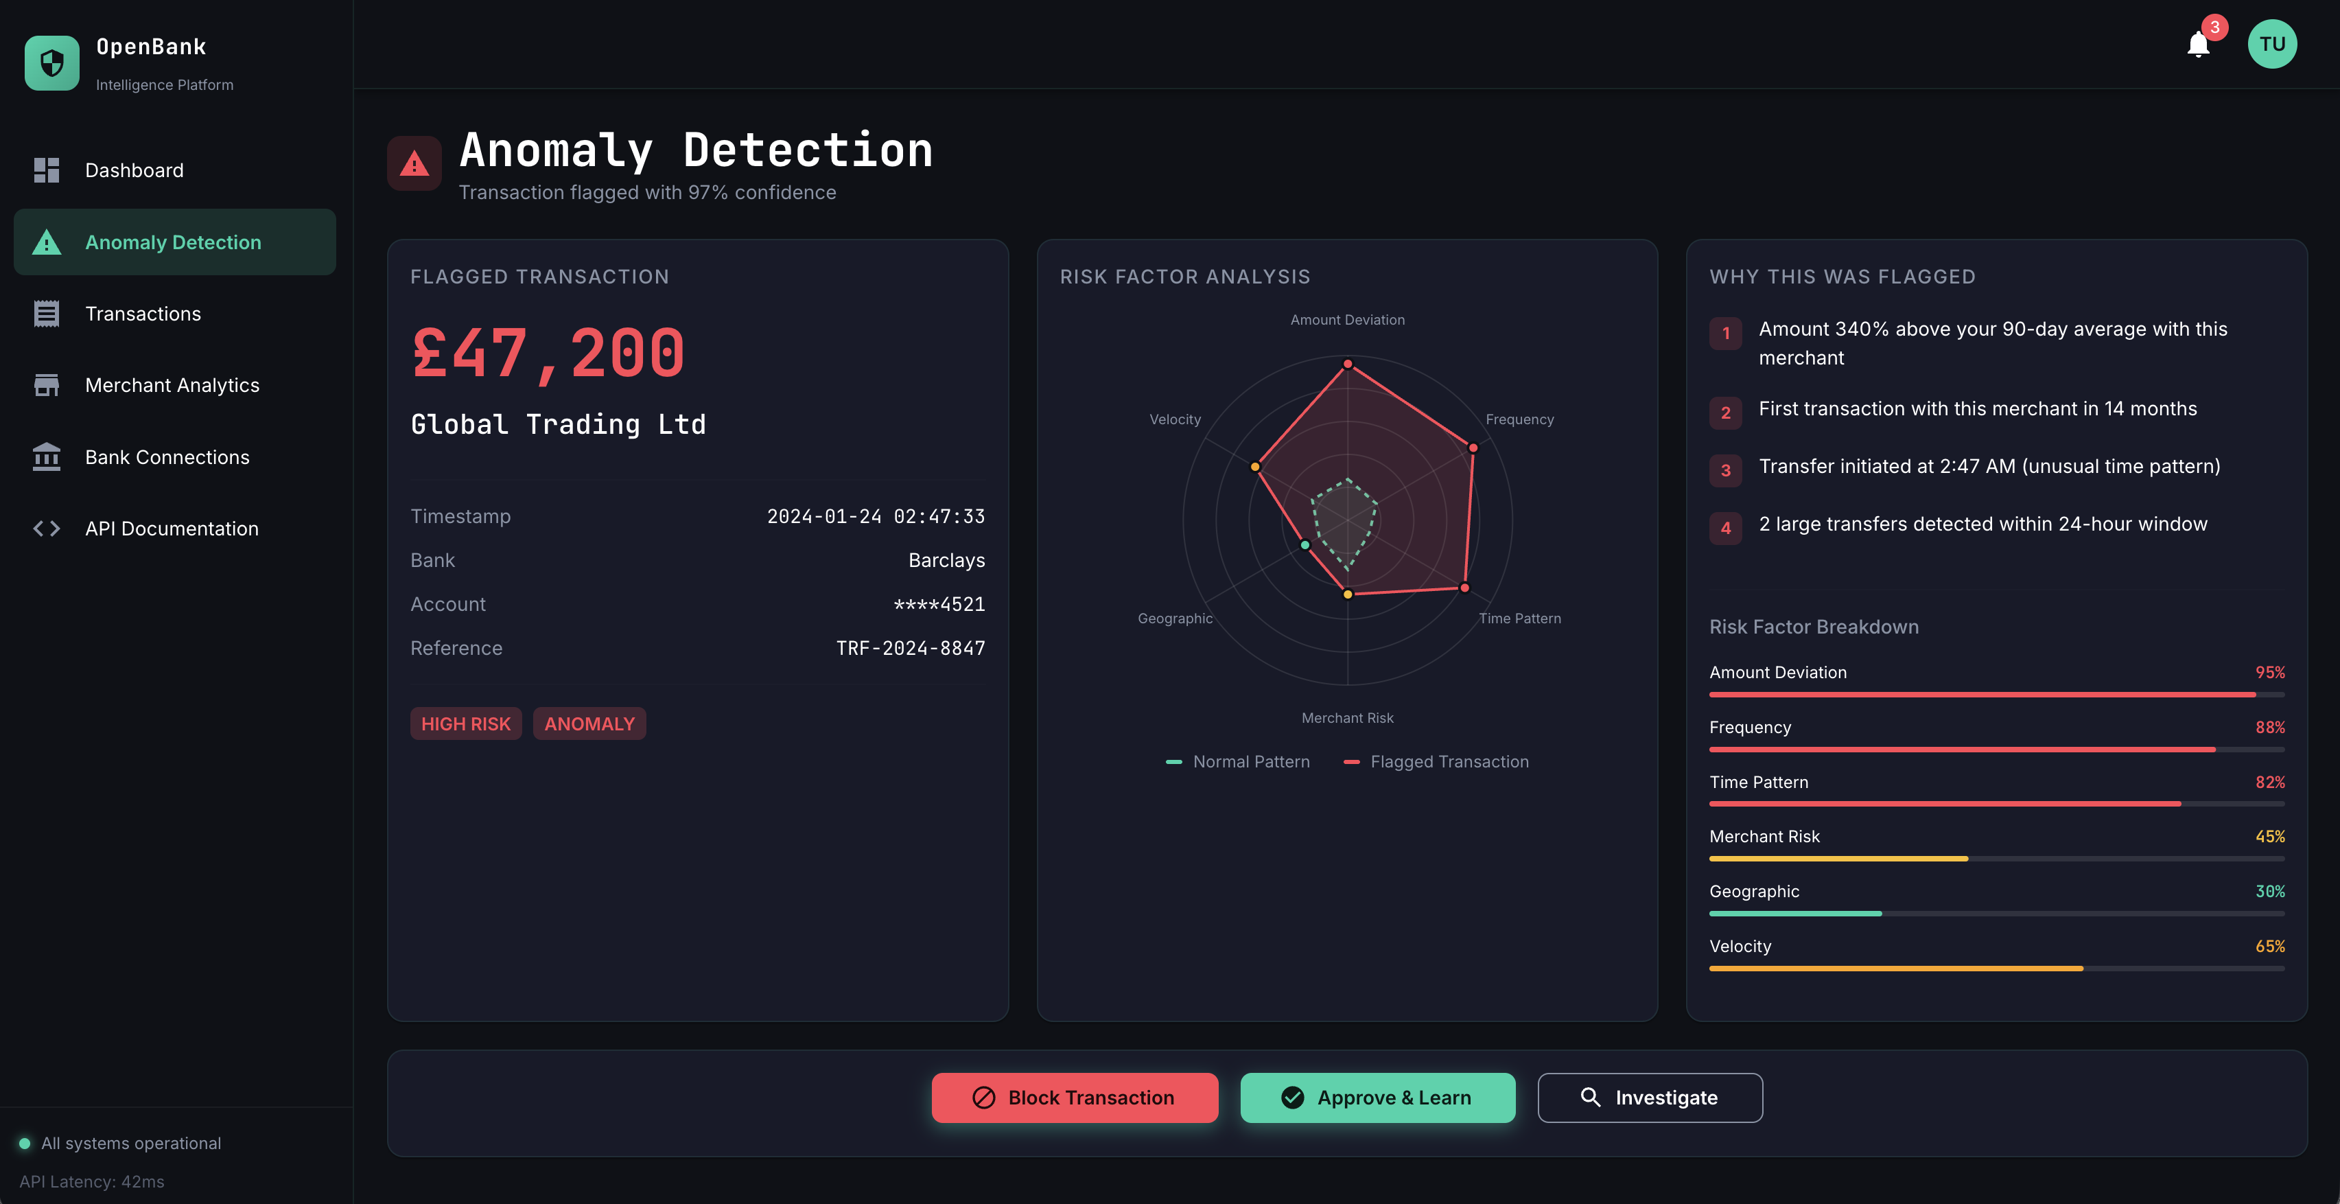Image resolution: width=2340 pixels, height=1204 pixels.
Task: Click the Frequency 88% progress bar
Action: click(1997, 750)
